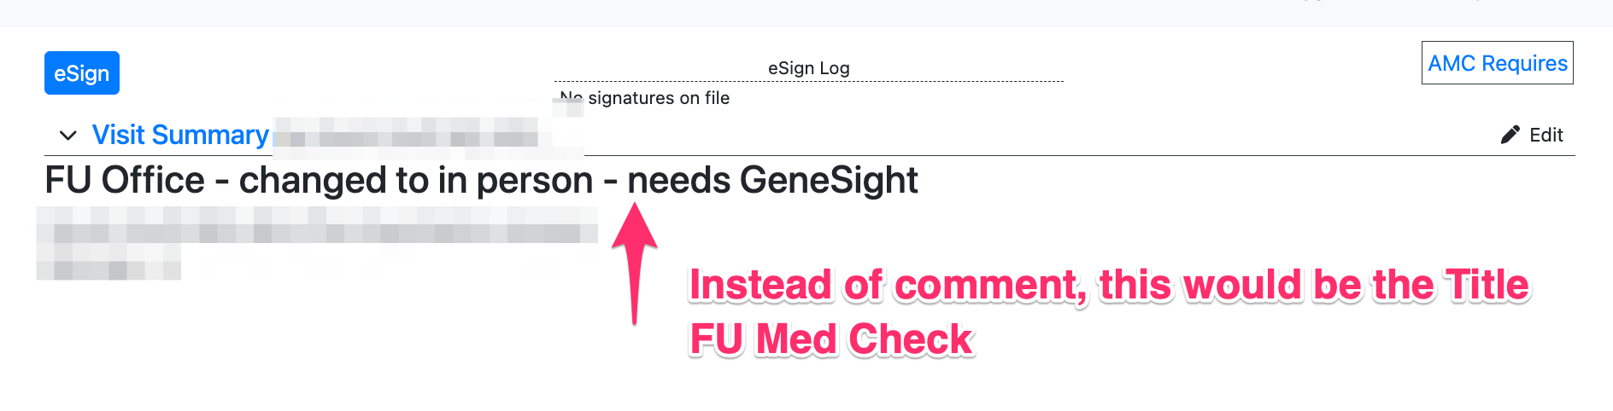The width and height of the screenshot is (1613, 411).
Task: Click the pink upward arrow annotation
Action: pyautogui.click(x=635, y=263)
